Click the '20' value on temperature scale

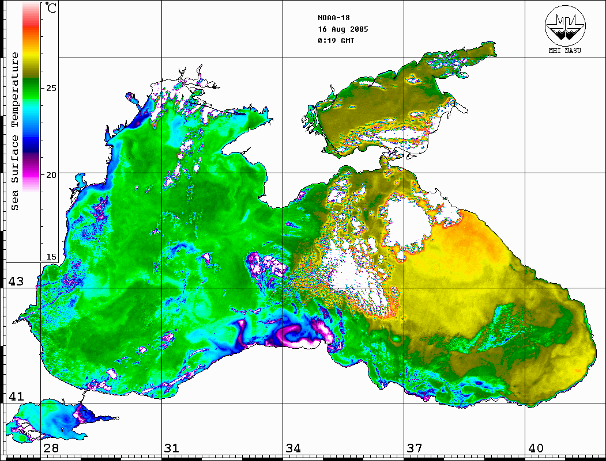(51, 175)
